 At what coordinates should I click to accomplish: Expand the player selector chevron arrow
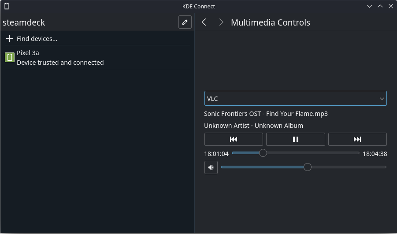click(x=382, y=99)
